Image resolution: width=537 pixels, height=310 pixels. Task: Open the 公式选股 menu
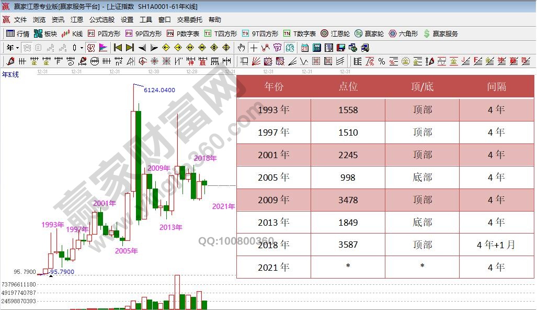(101, 20)
